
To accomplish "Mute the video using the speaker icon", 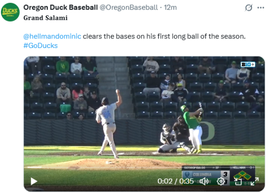I will 205,181.
